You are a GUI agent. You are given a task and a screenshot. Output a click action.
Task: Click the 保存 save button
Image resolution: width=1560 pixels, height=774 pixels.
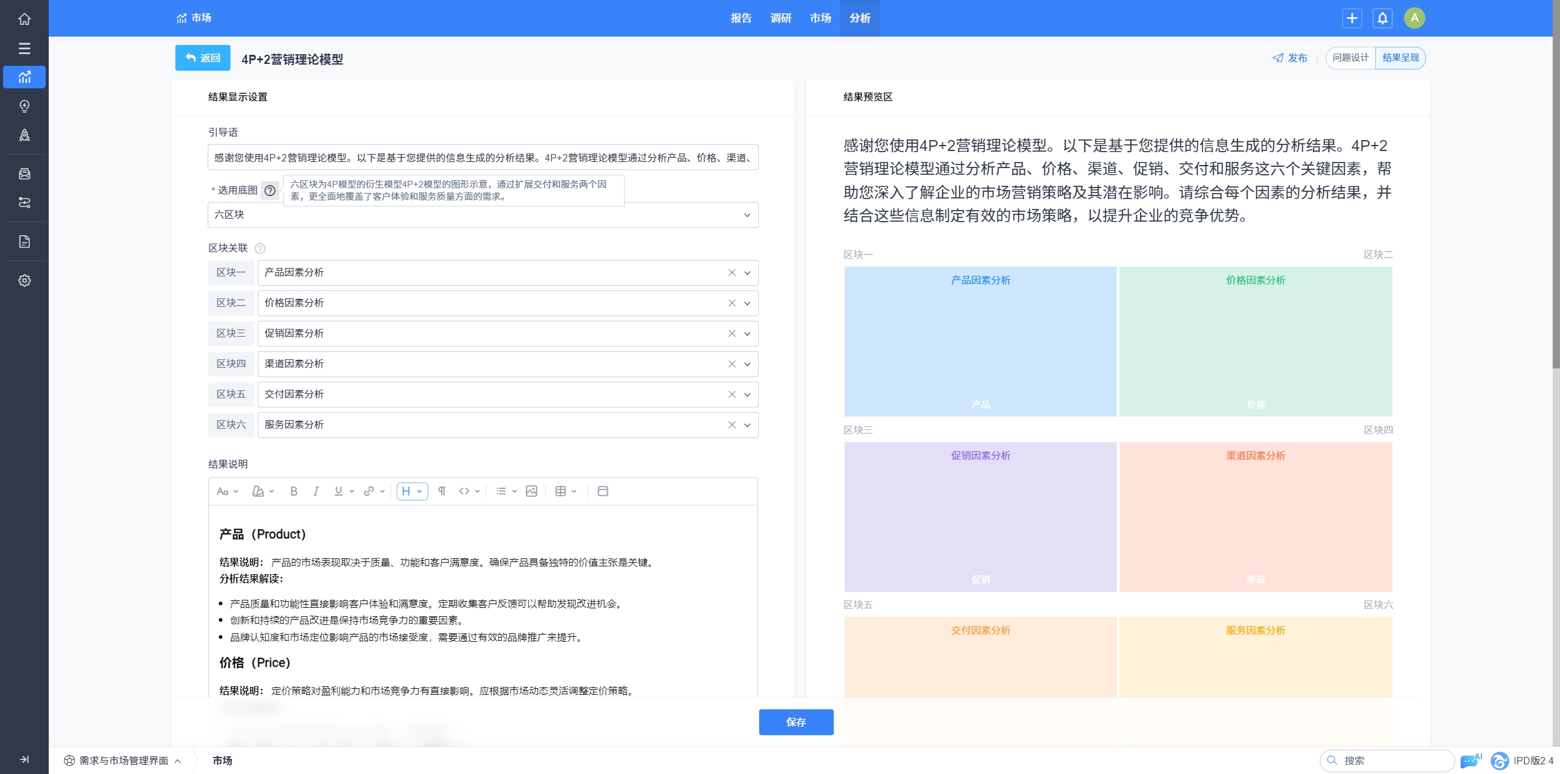796,722
